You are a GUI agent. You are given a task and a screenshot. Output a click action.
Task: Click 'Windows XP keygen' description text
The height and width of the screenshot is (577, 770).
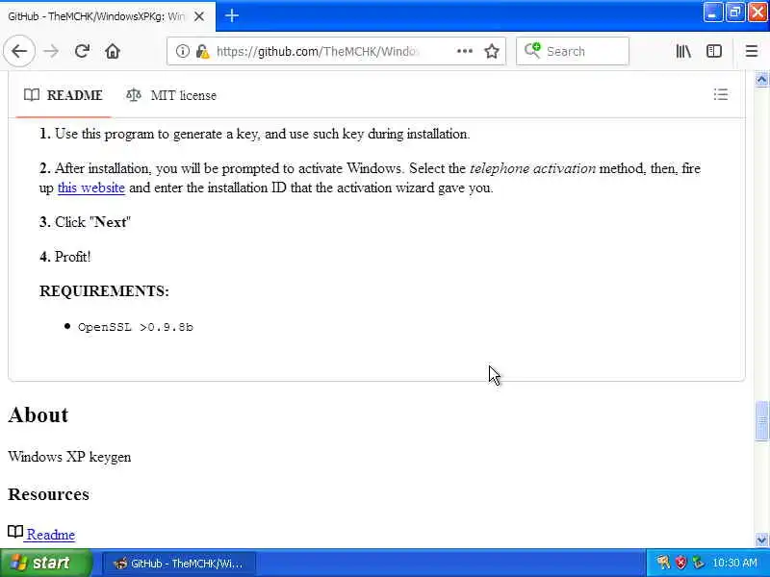click(69, 457)
